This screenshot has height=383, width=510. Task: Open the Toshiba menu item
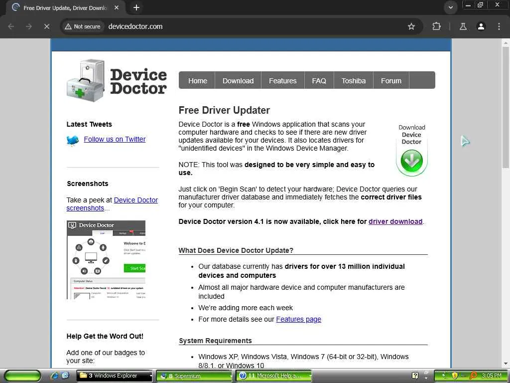click(354, 80)
